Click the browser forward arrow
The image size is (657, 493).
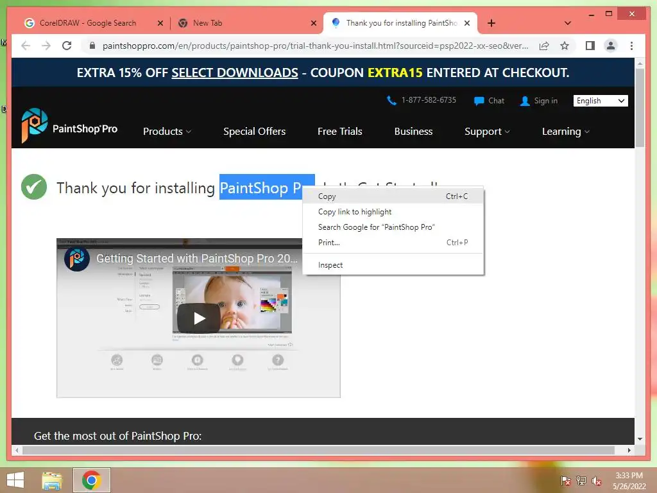click(x=46, y=46)
